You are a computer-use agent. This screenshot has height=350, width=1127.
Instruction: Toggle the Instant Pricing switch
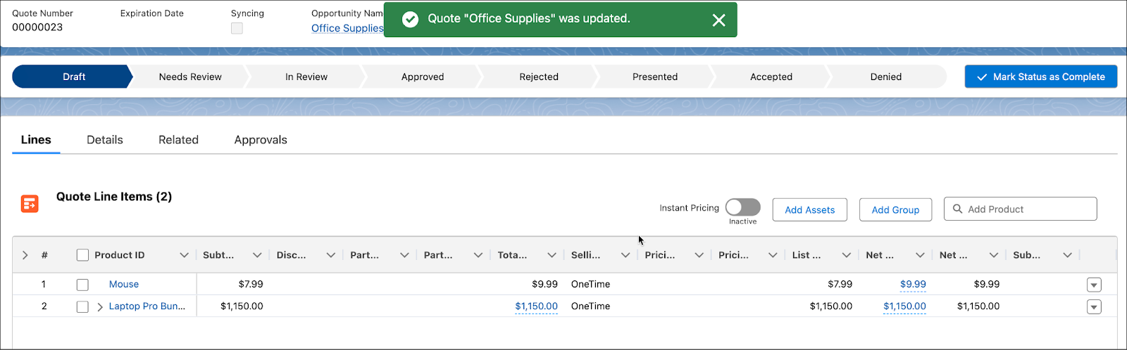742,207
